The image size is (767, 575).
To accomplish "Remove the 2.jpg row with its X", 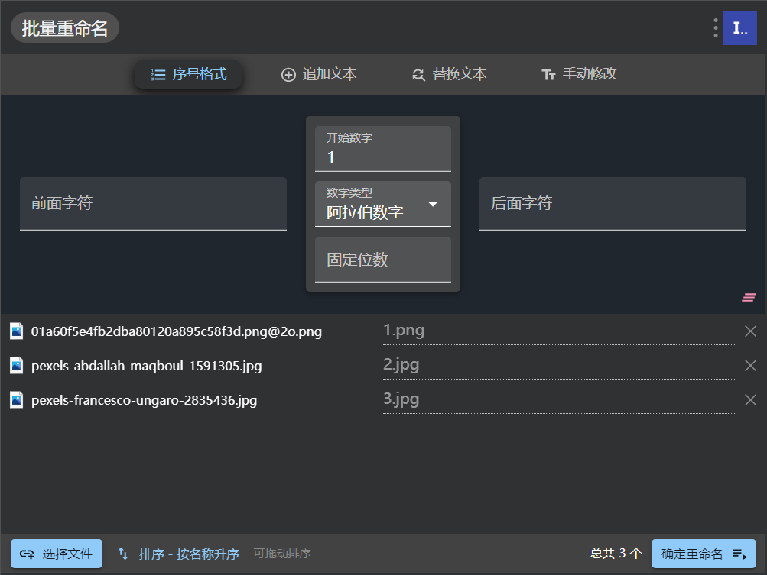I will tap(750, 366).
